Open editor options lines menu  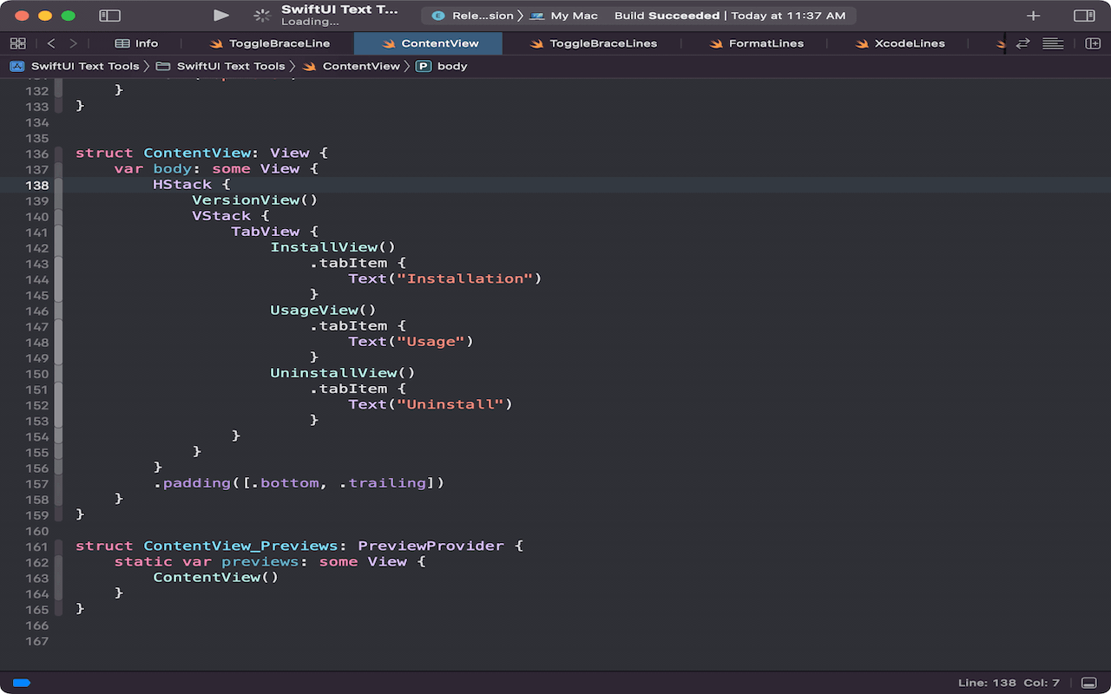coord(1053,43)
